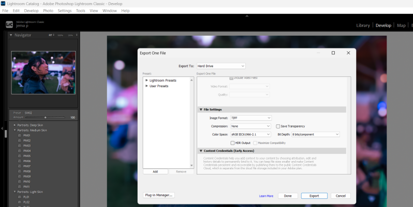Click the Navigator preview thumbnail
Screen dimensions: 413x207
click(43, 72)
